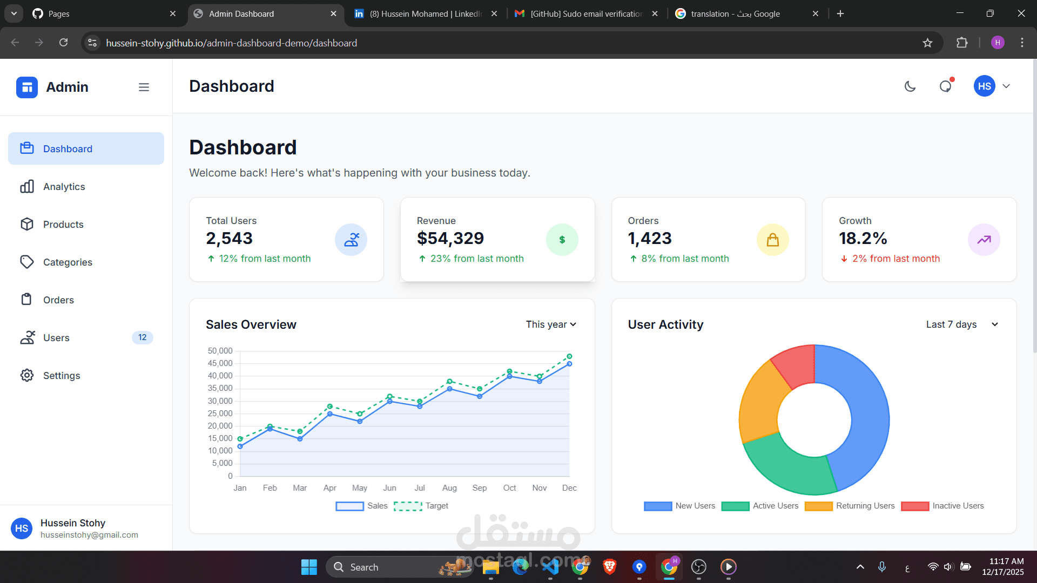This screenshot has width=1037, height=583.
Task: Open the "Last 7 days" dropdown
Action: point(961,324)
